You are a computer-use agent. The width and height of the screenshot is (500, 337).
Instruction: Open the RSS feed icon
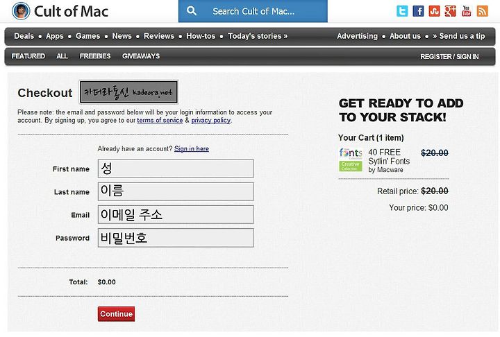click(x=483, y=11)
